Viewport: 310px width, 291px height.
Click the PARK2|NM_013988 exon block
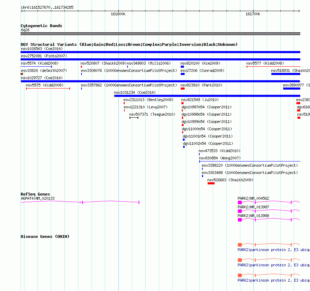(240, 219)
